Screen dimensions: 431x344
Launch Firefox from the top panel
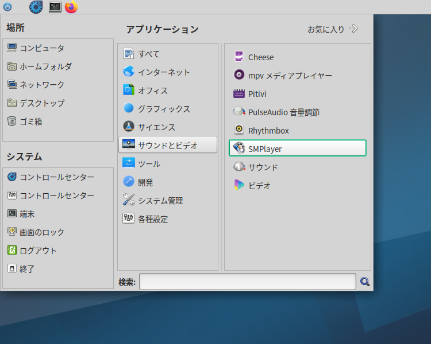pyautogui.click(x=71, y=7)
